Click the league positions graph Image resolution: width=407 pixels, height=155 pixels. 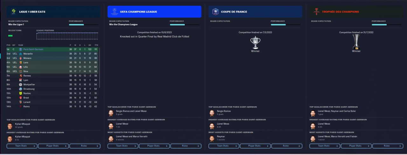67,36
